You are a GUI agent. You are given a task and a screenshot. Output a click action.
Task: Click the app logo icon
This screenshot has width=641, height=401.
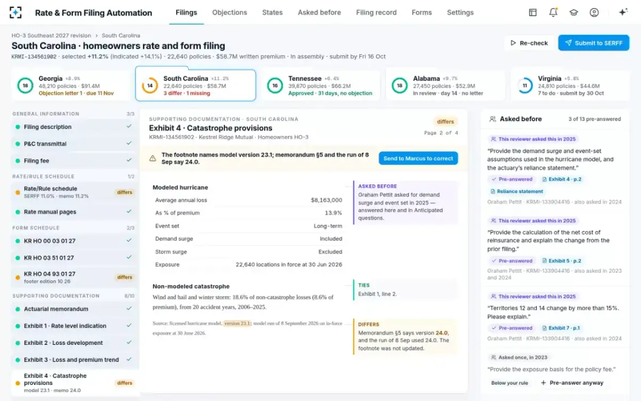coord(15,12)
